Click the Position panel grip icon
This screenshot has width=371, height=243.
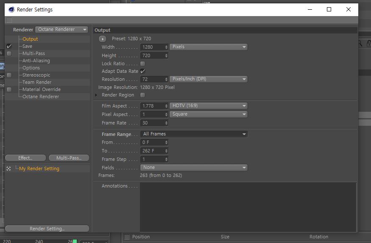(127, 237)
